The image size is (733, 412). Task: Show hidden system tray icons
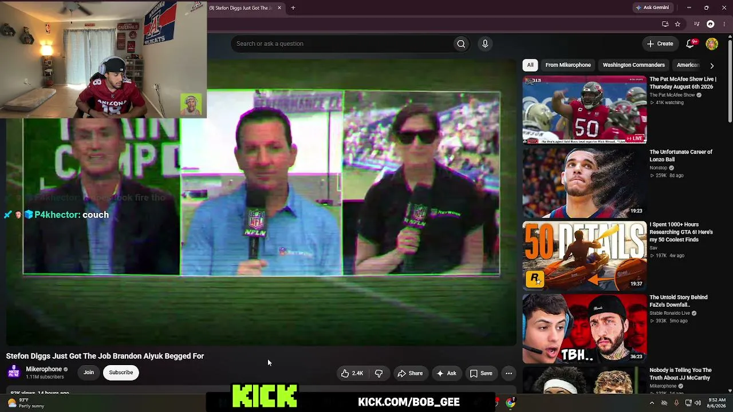pos(652,403)
